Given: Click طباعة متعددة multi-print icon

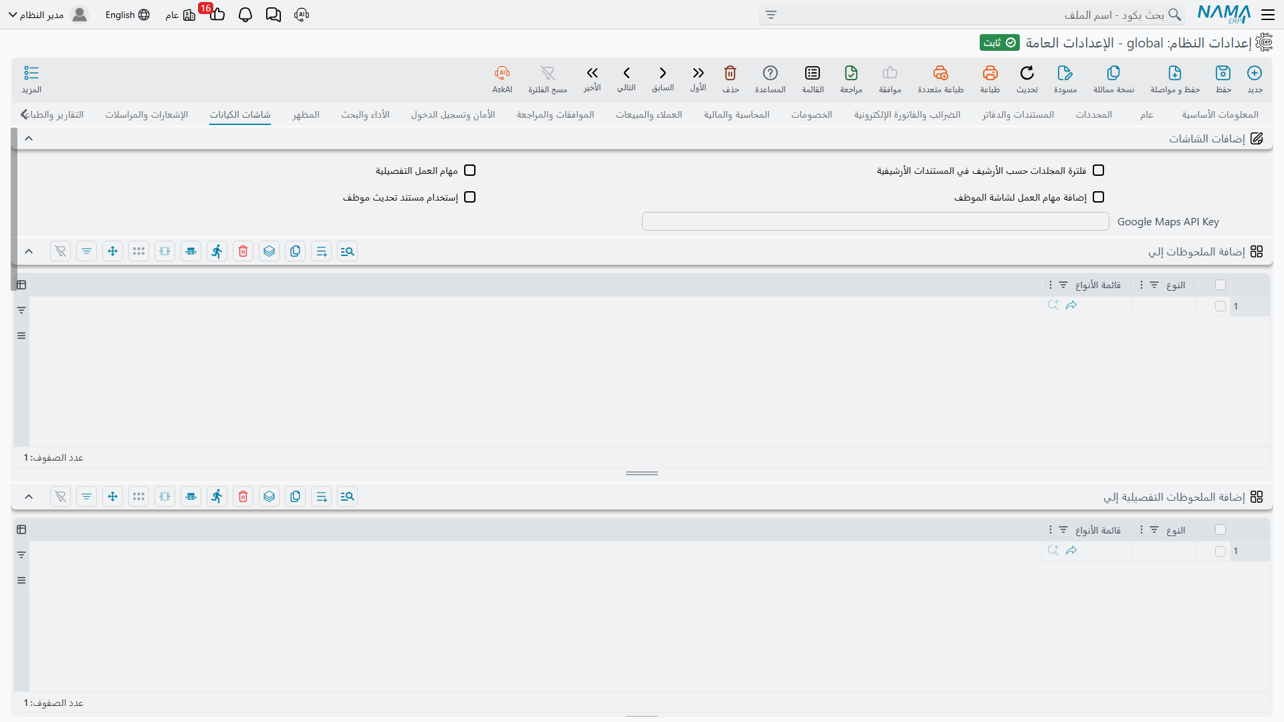Looking at the screenshot, I should pyautogui.click(x=941, y=73).
